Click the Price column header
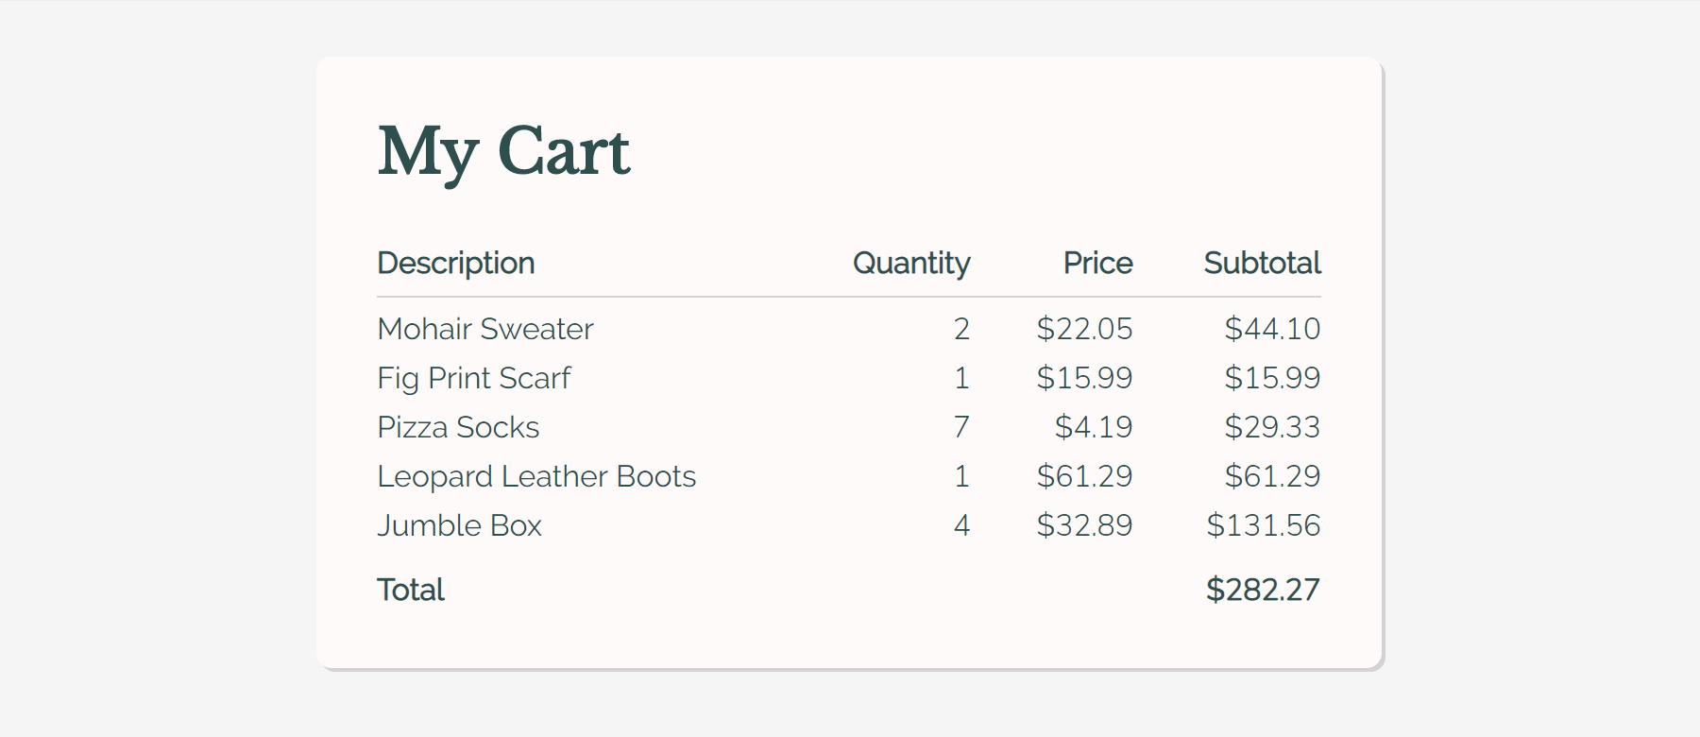 [1097, 263]
